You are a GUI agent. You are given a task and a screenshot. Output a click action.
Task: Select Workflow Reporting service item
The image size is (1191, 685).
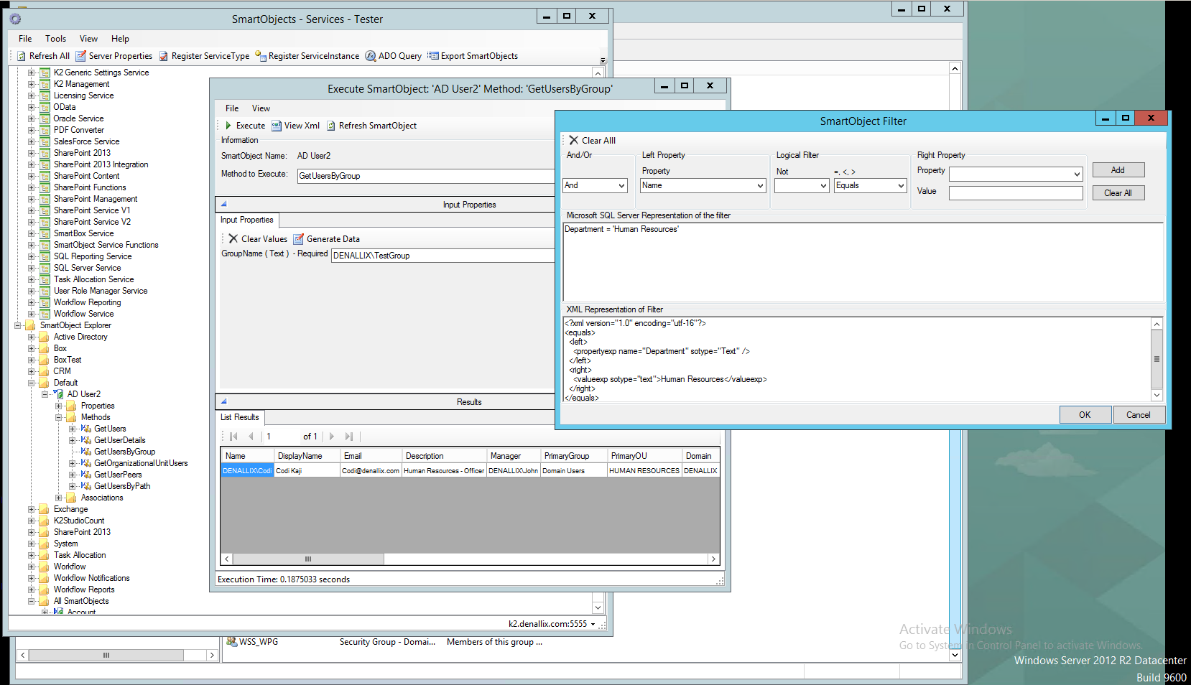pyautogui.click(x=87, y=302)
